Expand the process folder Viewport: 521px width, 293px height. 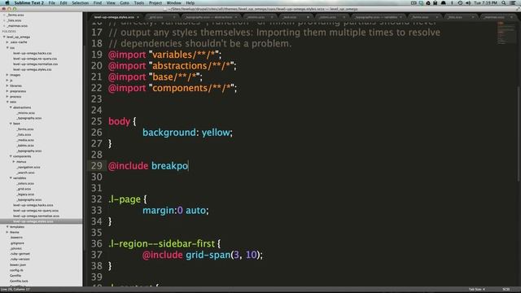(7, 96)
